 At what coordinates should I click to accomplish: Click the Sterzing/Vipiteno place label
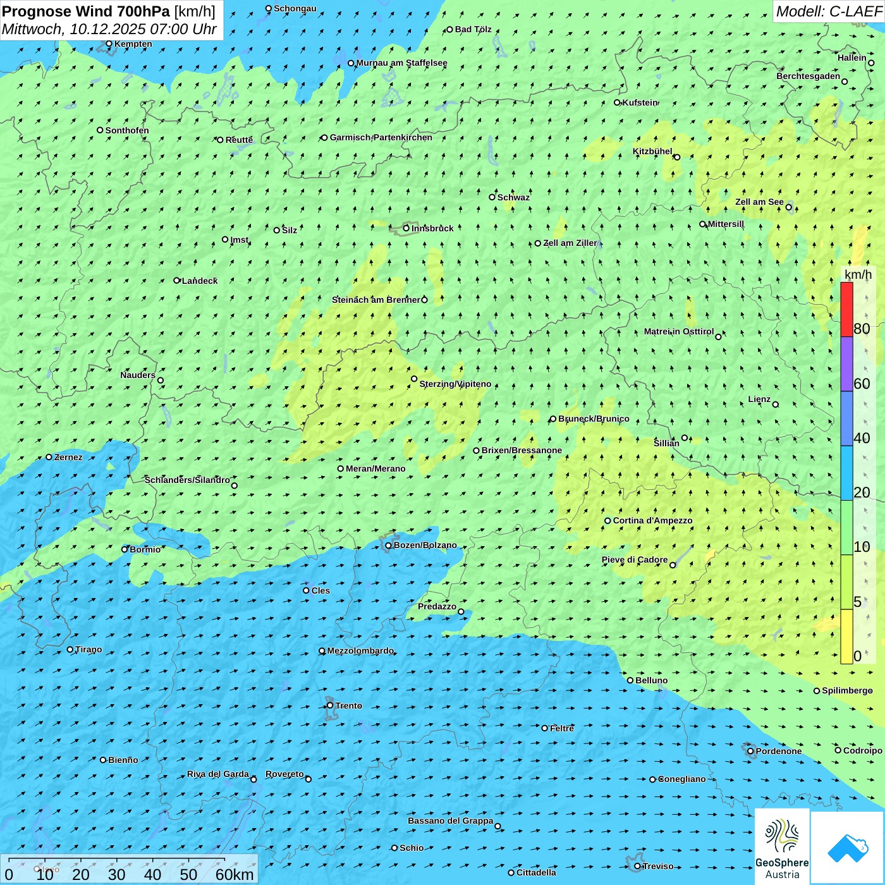pos(455,384)
